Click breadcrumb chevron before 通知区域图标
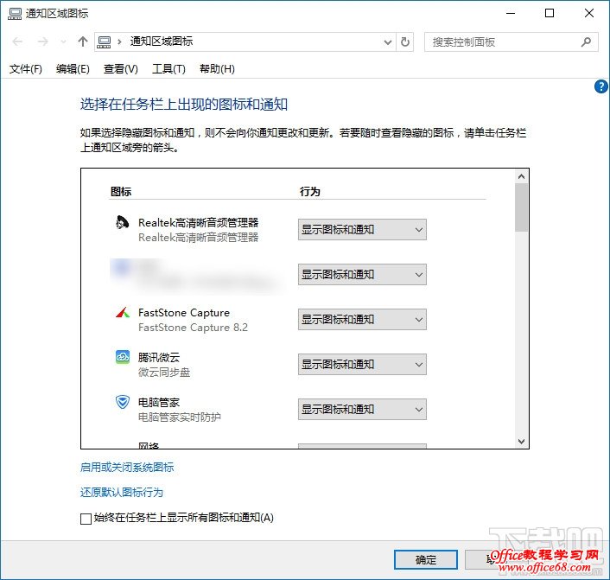The width and height of the screenshot is (610, 580). [x=119, y=41]
